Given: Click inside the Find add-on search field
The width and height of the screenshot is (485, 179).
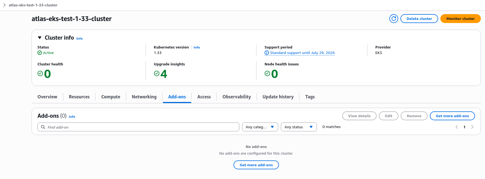Looking at the screenshot, I should coord(138,127).
